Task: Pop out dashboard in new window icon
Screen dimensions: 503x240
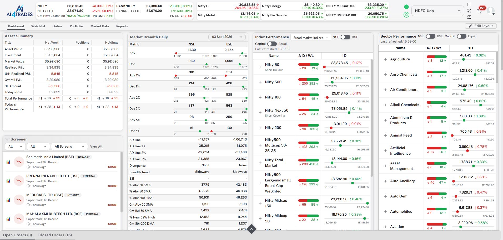Action: point(469,17)
